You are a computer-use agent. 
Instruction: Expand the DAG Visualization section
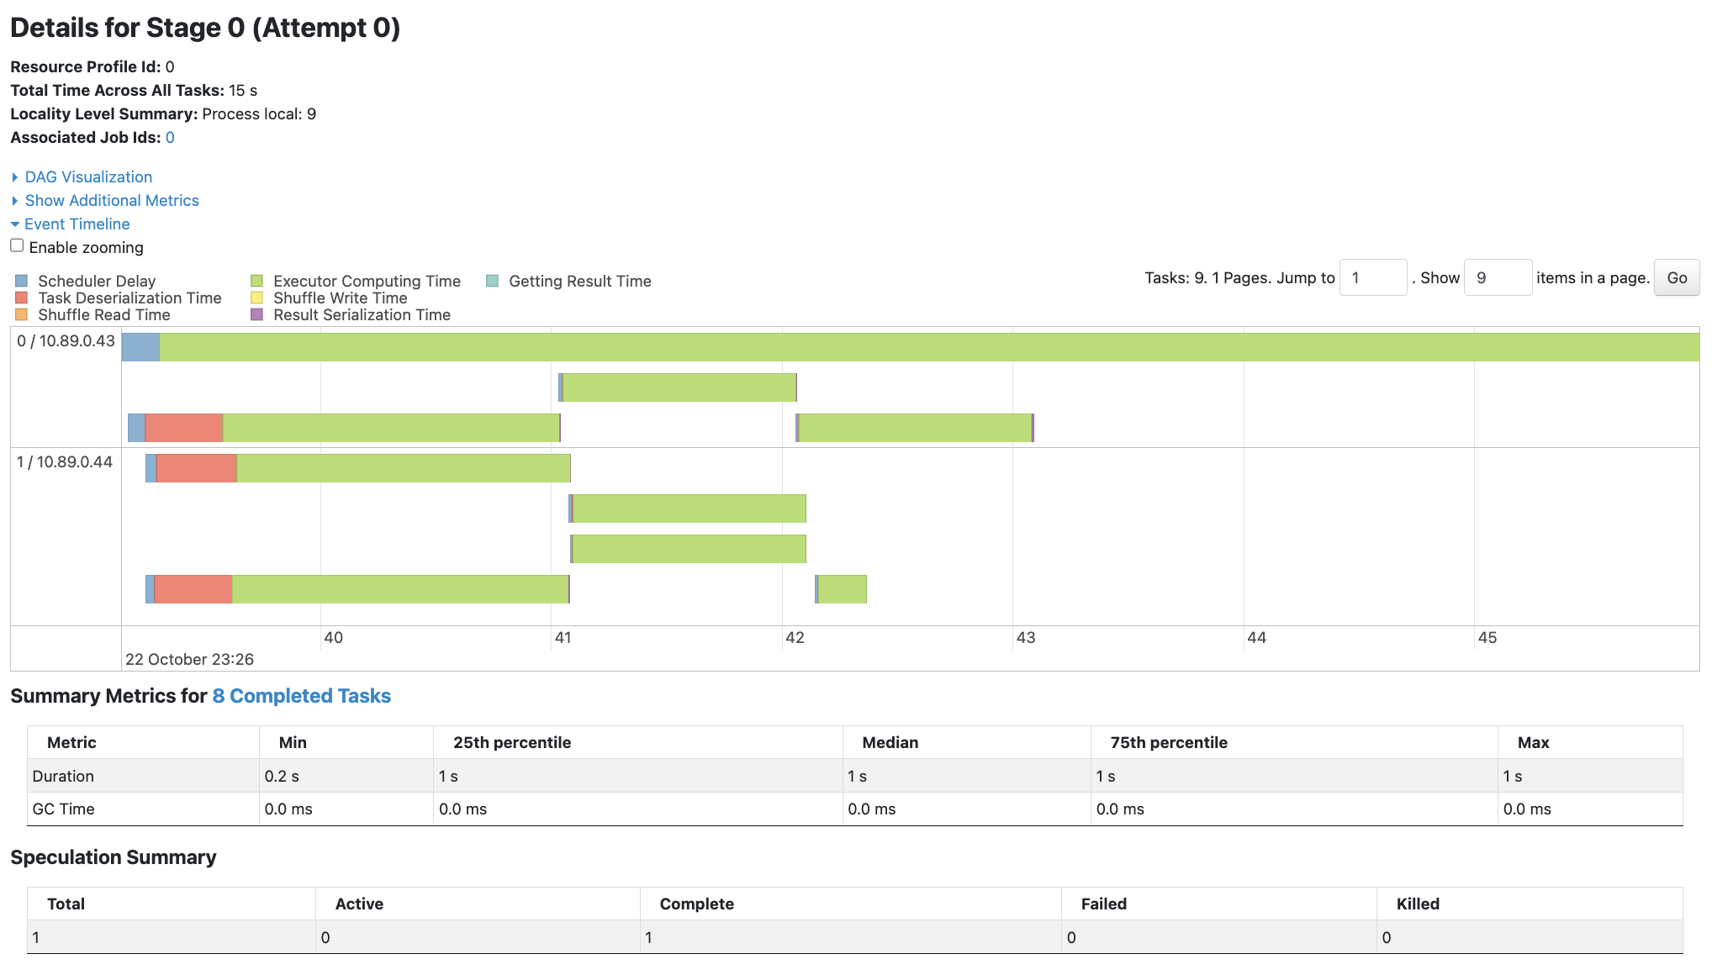(88, 177)
